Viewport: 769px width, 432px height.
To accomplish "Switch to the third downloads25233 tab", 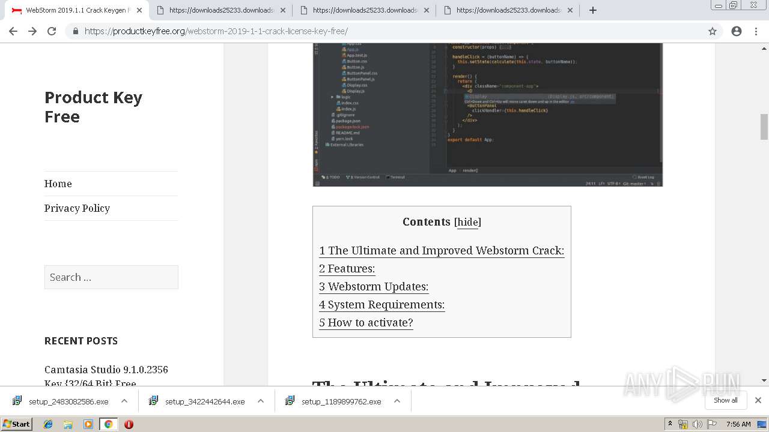I will click(x=363, y=10).
